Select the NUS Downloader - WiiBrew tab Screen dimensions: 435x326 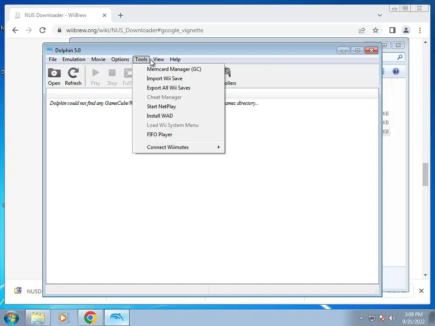[x=60, y=15]
